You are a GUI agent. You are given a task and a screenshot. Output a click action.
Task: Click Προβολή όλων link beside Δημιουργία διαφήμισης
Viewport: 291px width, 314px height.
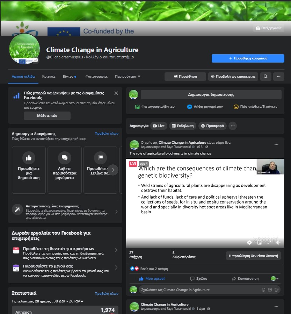coord(107,134)
